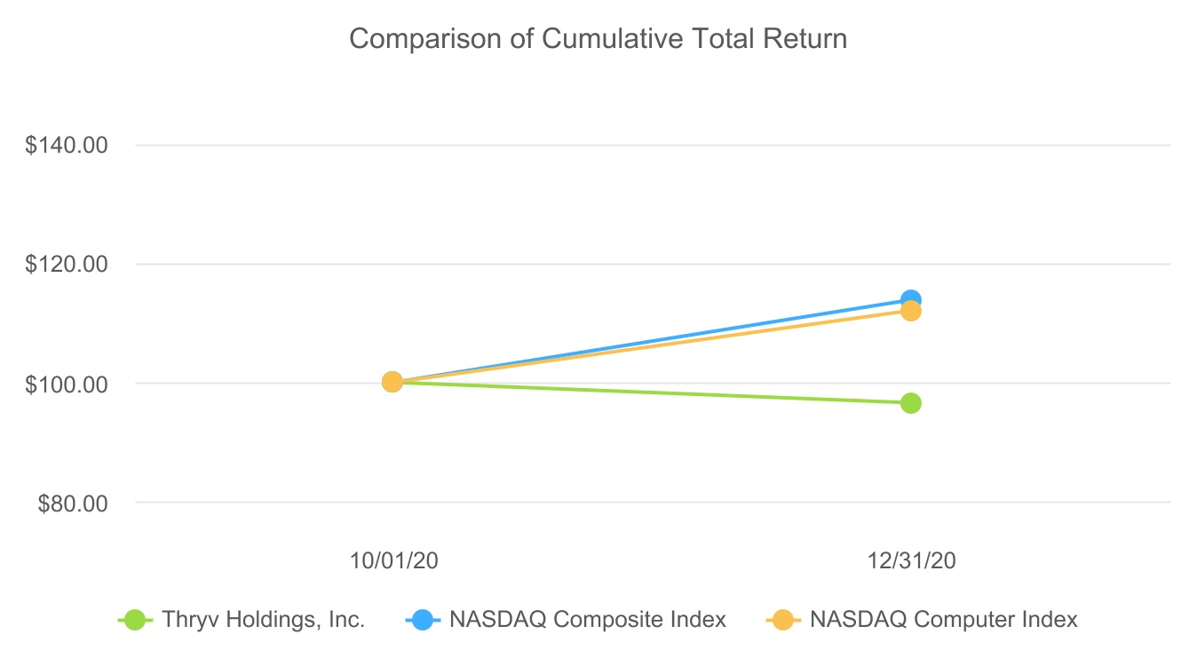Select the orange starting point at 10/01/20
The width and height of the screenshot is (1197, 666).
392,382
